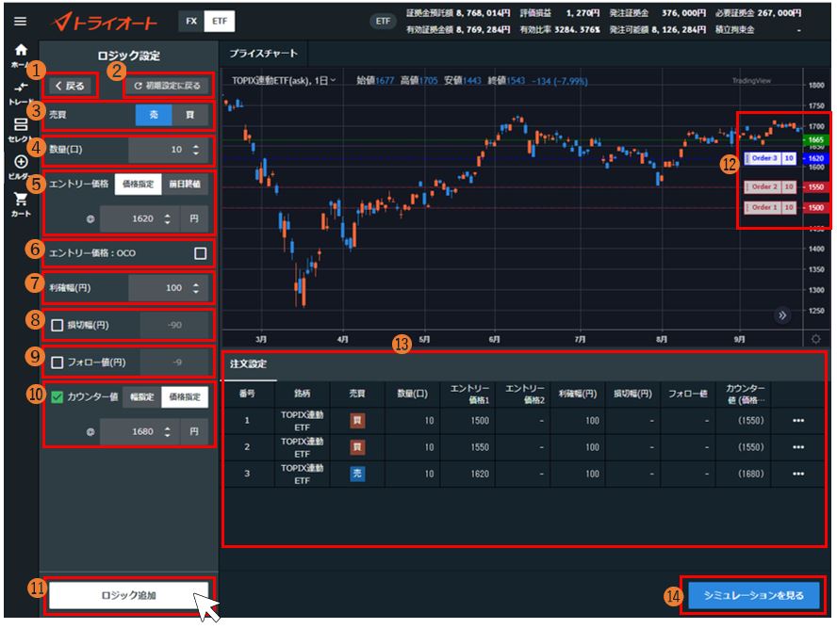Adjust counter value 1680 stepper arrows
Image resolution: width=837 pixels, height=629 pixels.
pos(168,432)
